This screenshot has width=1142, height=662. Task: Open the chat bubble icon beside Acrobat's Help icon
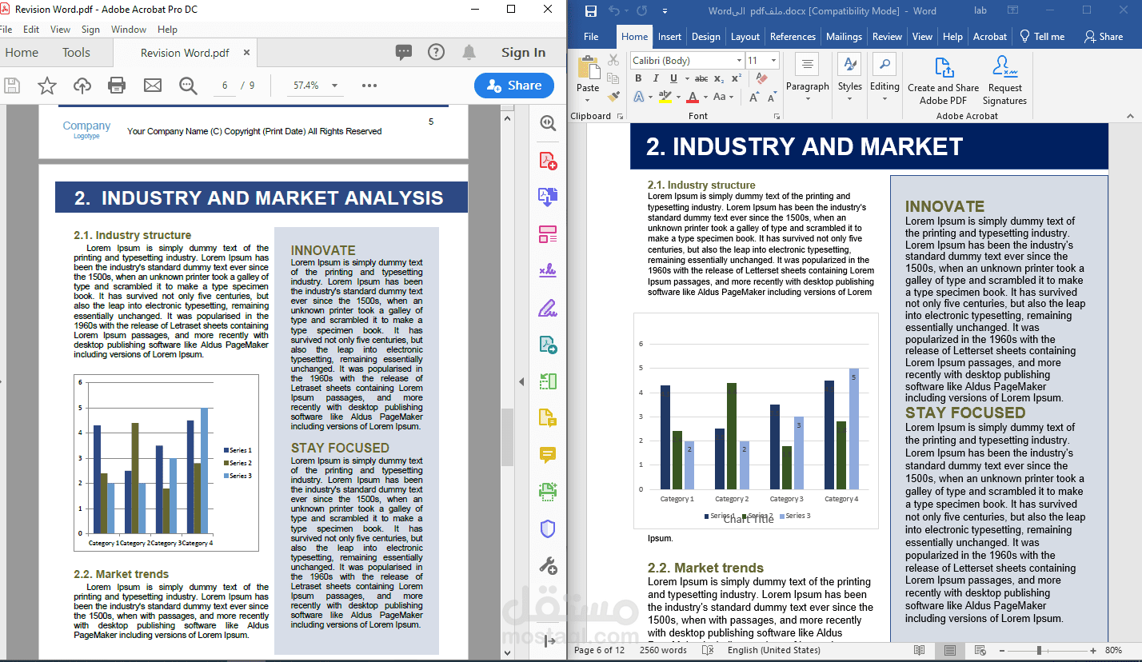coord(404,53)
